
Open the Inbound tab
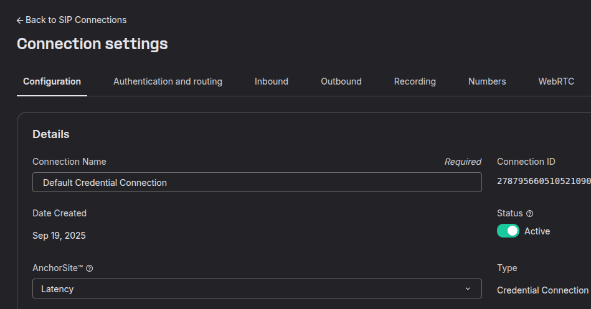272,81
